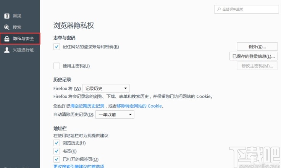Open 已保存的登录信息(L)... button
Viewport: 281px width, 168px height.
pyautogui.click(x=254, y=56)
